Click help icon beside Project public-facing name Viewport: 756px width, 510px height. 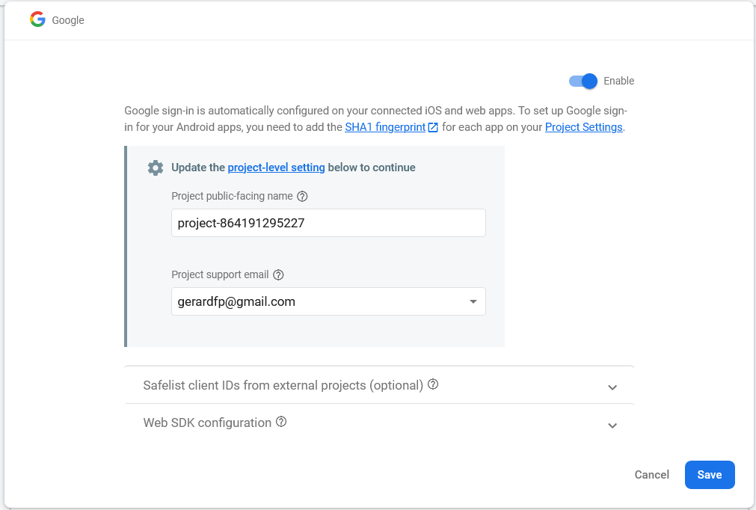pyautogui.click(x=302, y=197)
